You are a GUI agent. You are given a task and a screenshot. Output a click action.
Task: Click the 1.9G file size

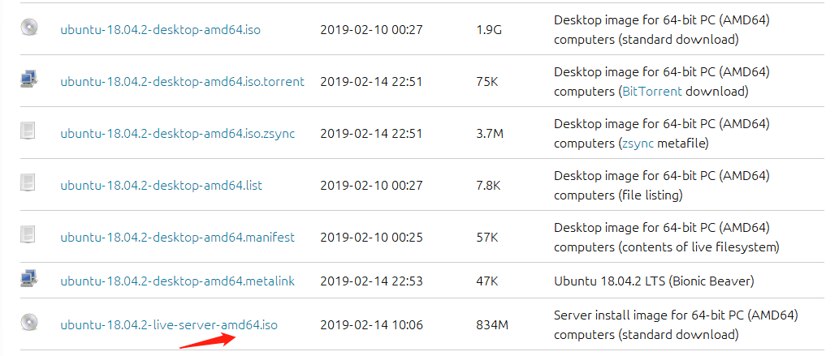488,30
